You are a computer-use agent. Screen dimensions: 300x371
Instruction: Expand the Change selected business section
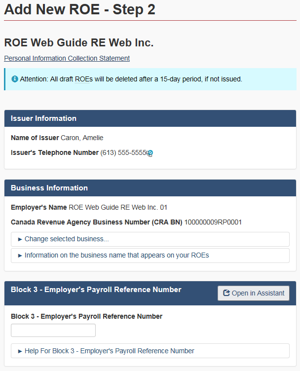coord(67,239)
